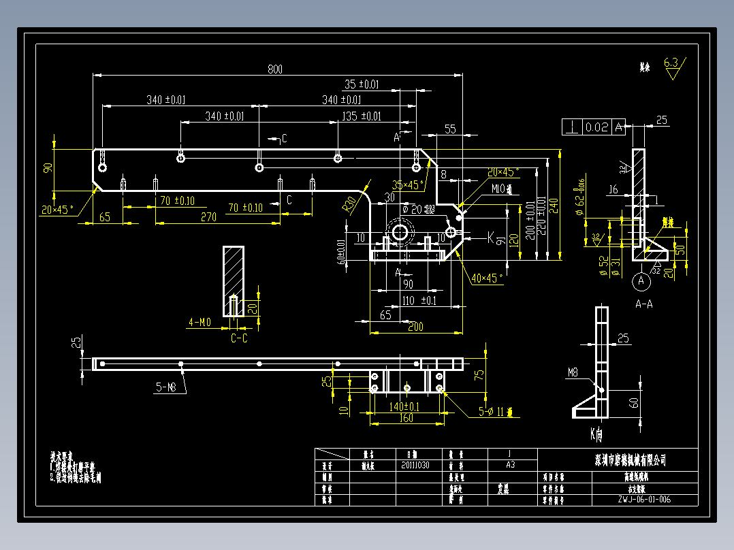Select the C-C section view label
The image size is (734, 550).
point(239,338)
